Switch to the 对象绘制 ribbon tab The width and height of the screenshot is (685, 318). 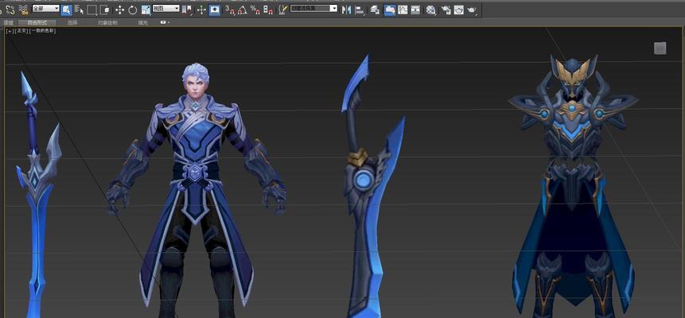coord(107,22)
